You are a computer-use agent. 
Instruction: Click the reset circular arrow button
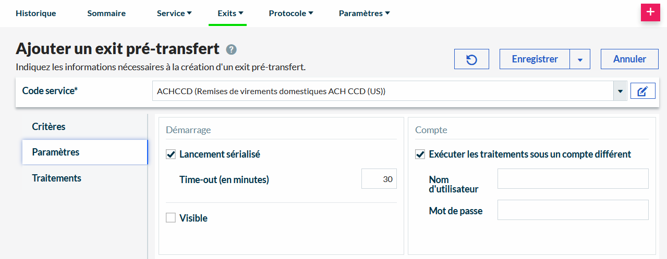pos(471,59)
